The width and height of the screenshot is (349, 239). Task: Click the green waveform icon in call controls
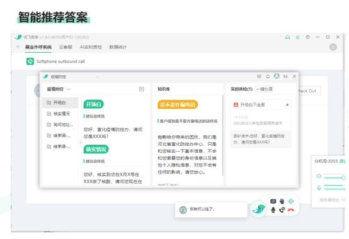tap(290, 201)
